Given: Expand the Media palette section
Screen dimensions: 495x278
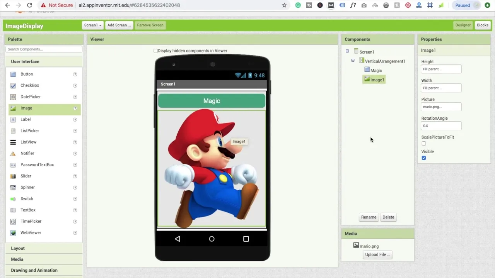Looking at the screenshot, I should 44,259.
